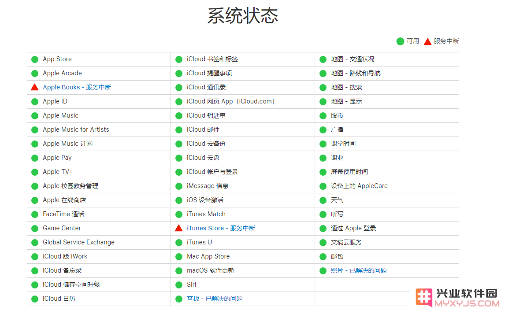Click green status dot beside Mac App Store
This screenshot has height=314, width=505.
click(x=179, y=257)
